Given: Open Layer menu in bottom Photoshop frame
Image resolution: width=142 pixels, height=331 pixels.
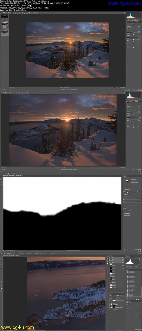Looking at the screenshot, I should (9, 252).
